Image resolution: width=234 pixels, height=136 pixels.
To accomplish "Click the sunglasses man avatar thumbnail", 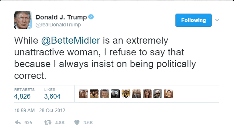I will (x=158, y=94).
